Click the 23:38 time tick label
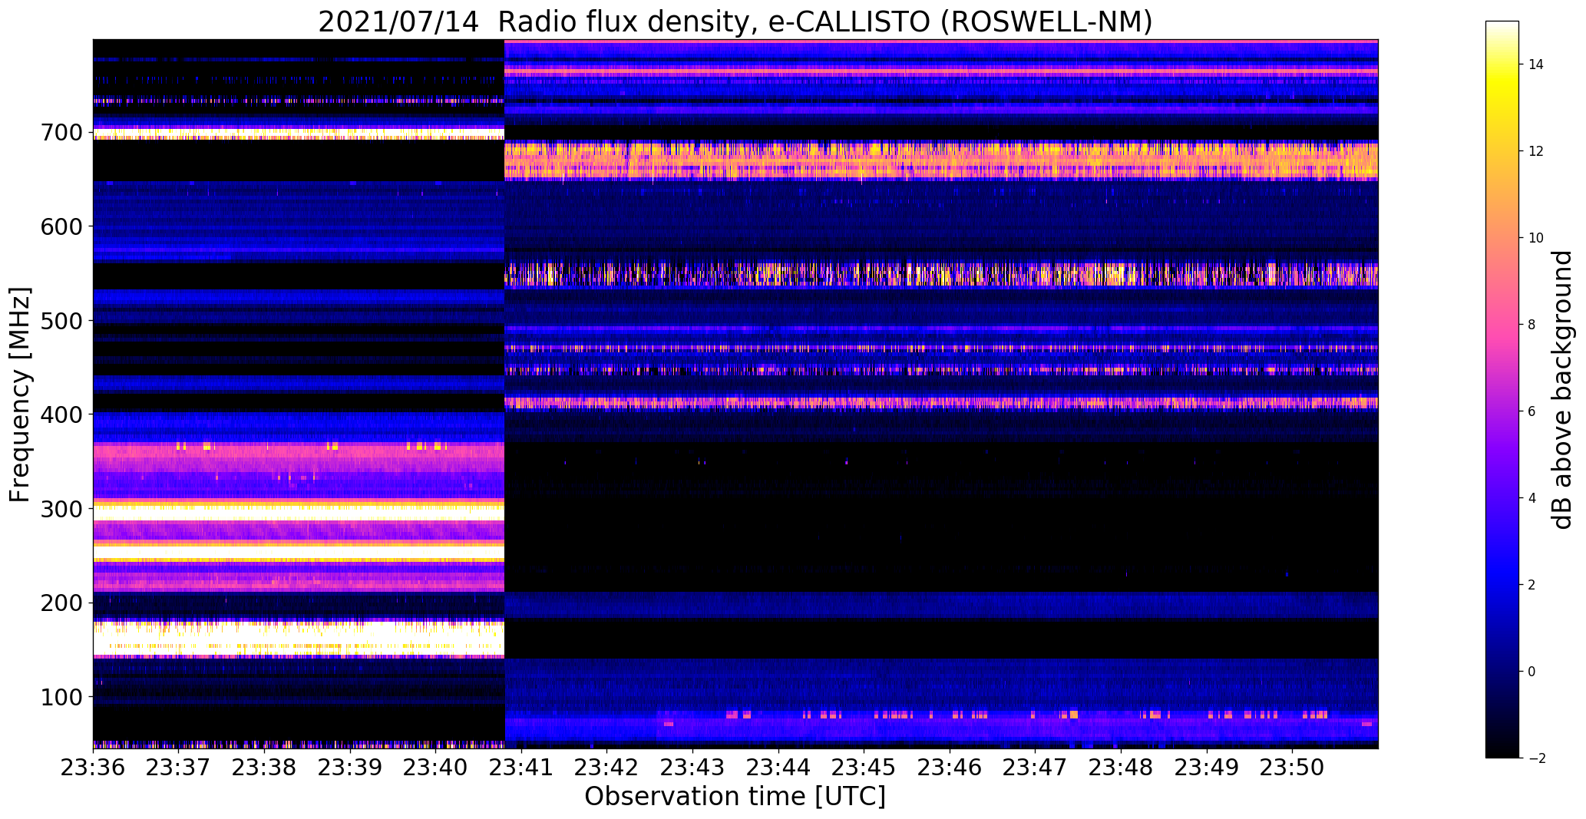 click(264, 768)
